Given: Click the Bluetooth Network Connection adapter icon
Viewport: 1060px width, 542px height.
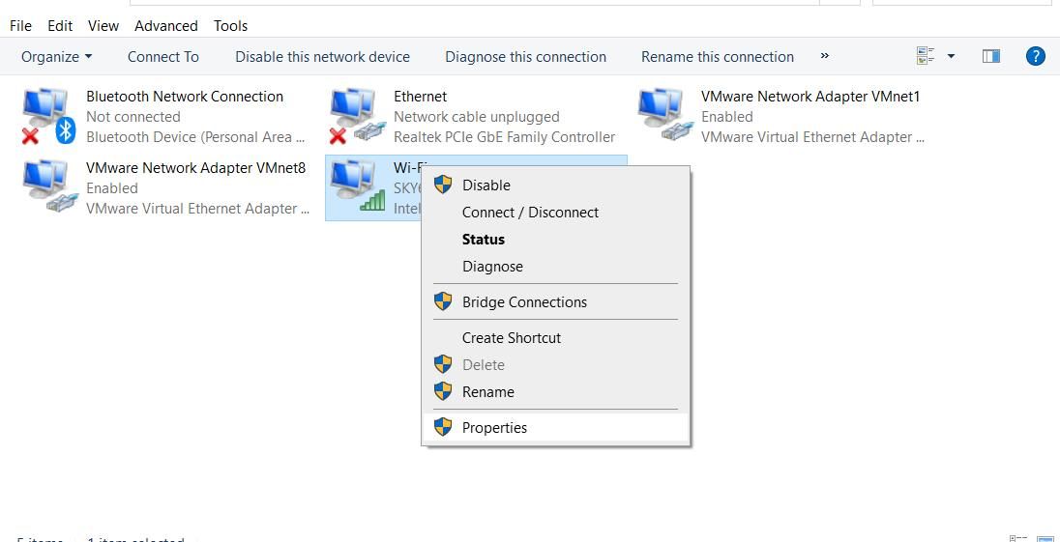Looking at the screenshot, I should 48,116.
